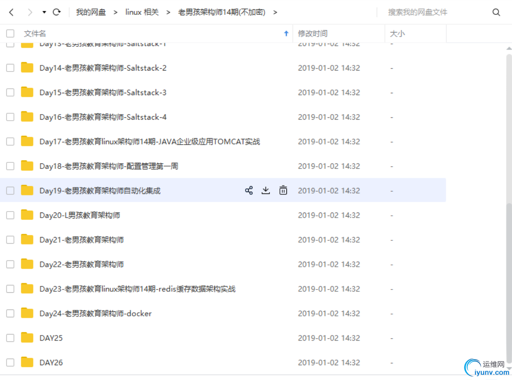
Task: Open folder Day18-老男孩教育架构师-配置管理第一周
Action: [x=109, y=166]
